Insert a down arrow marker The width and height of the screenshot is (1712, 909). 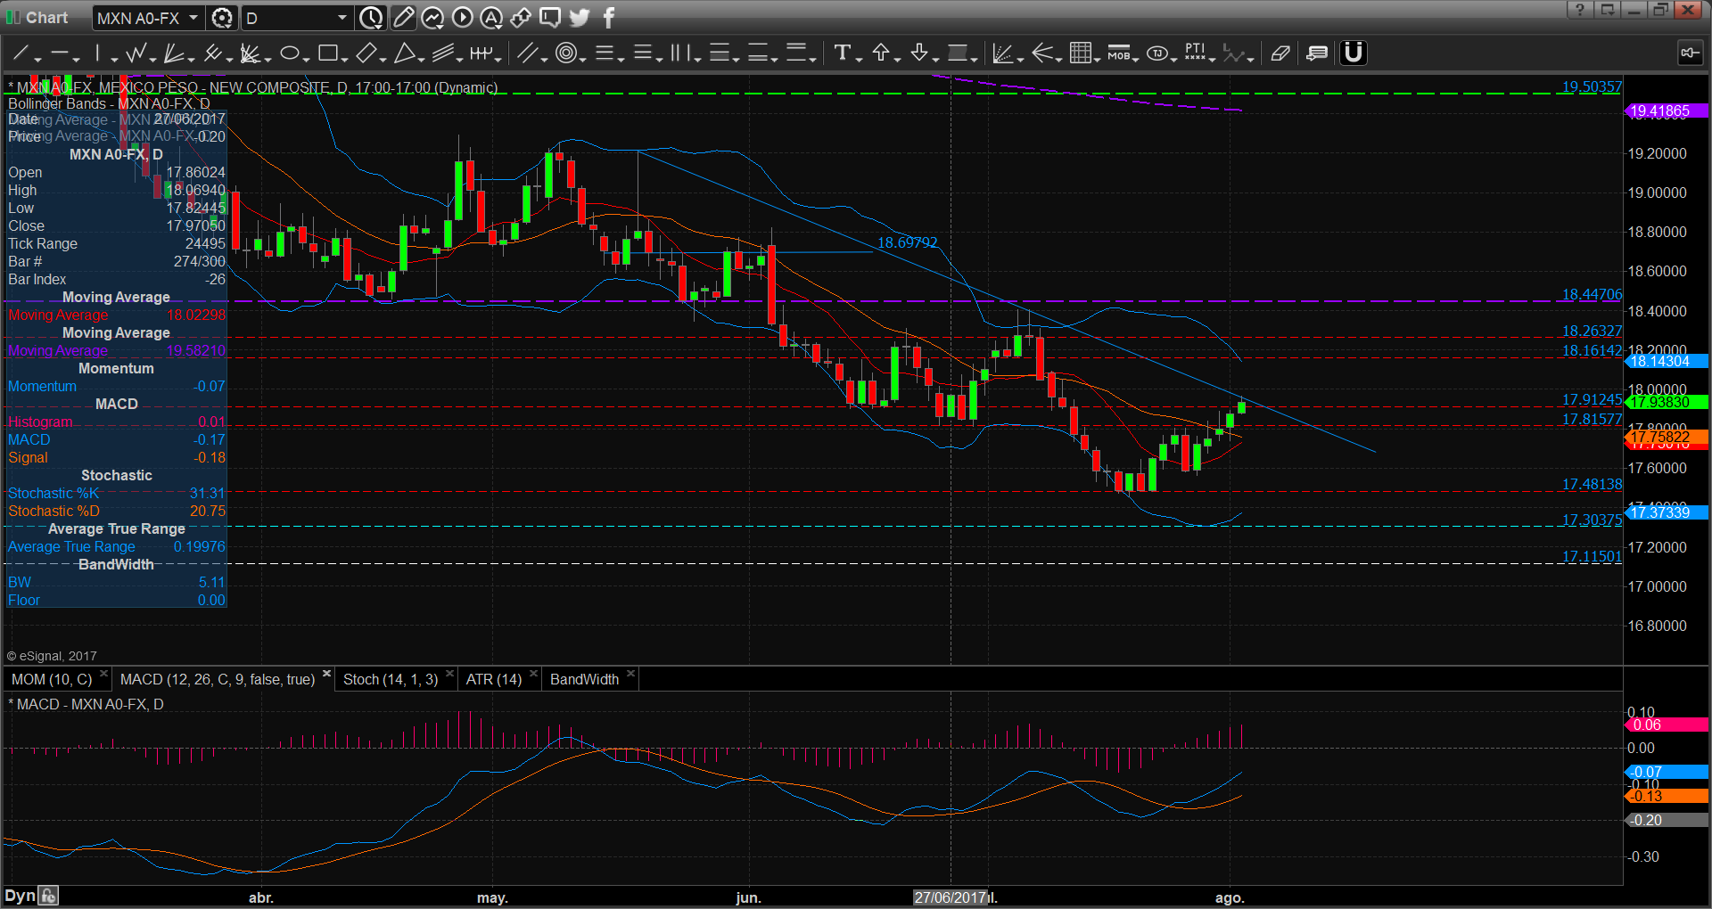pyautogui.click(x=919, y=53)
